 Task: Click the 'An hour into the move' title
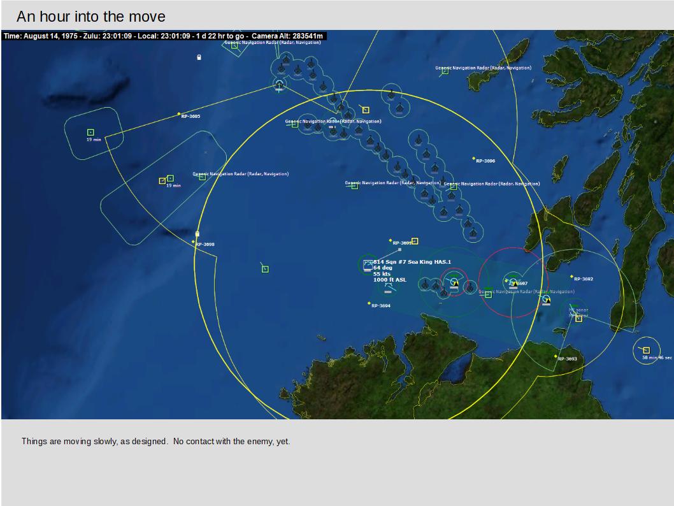(90, 17)
